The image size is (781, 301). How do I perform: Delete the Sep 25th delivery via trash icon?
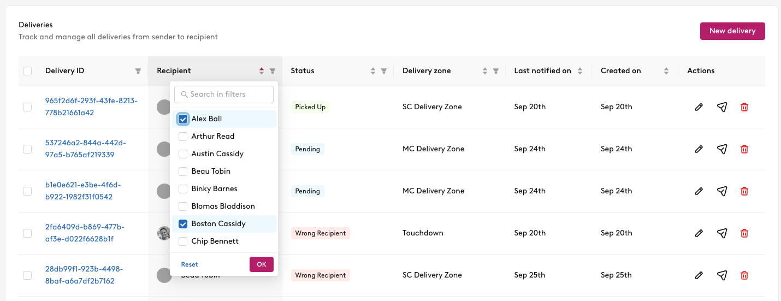pos(744,275)
